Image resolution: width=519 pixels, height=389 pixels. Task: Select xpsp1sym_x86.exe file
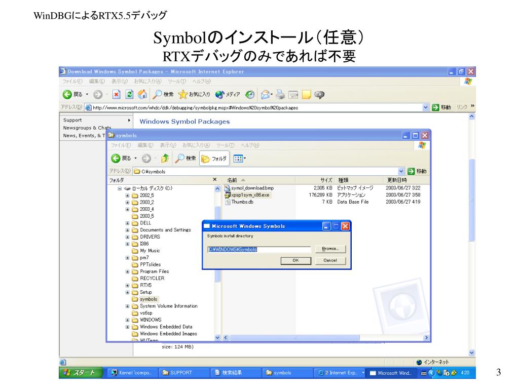250,195
